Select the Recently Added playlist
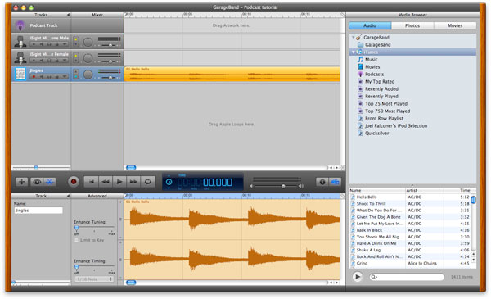Screen dimensions: 491x299 click(381, 89)
